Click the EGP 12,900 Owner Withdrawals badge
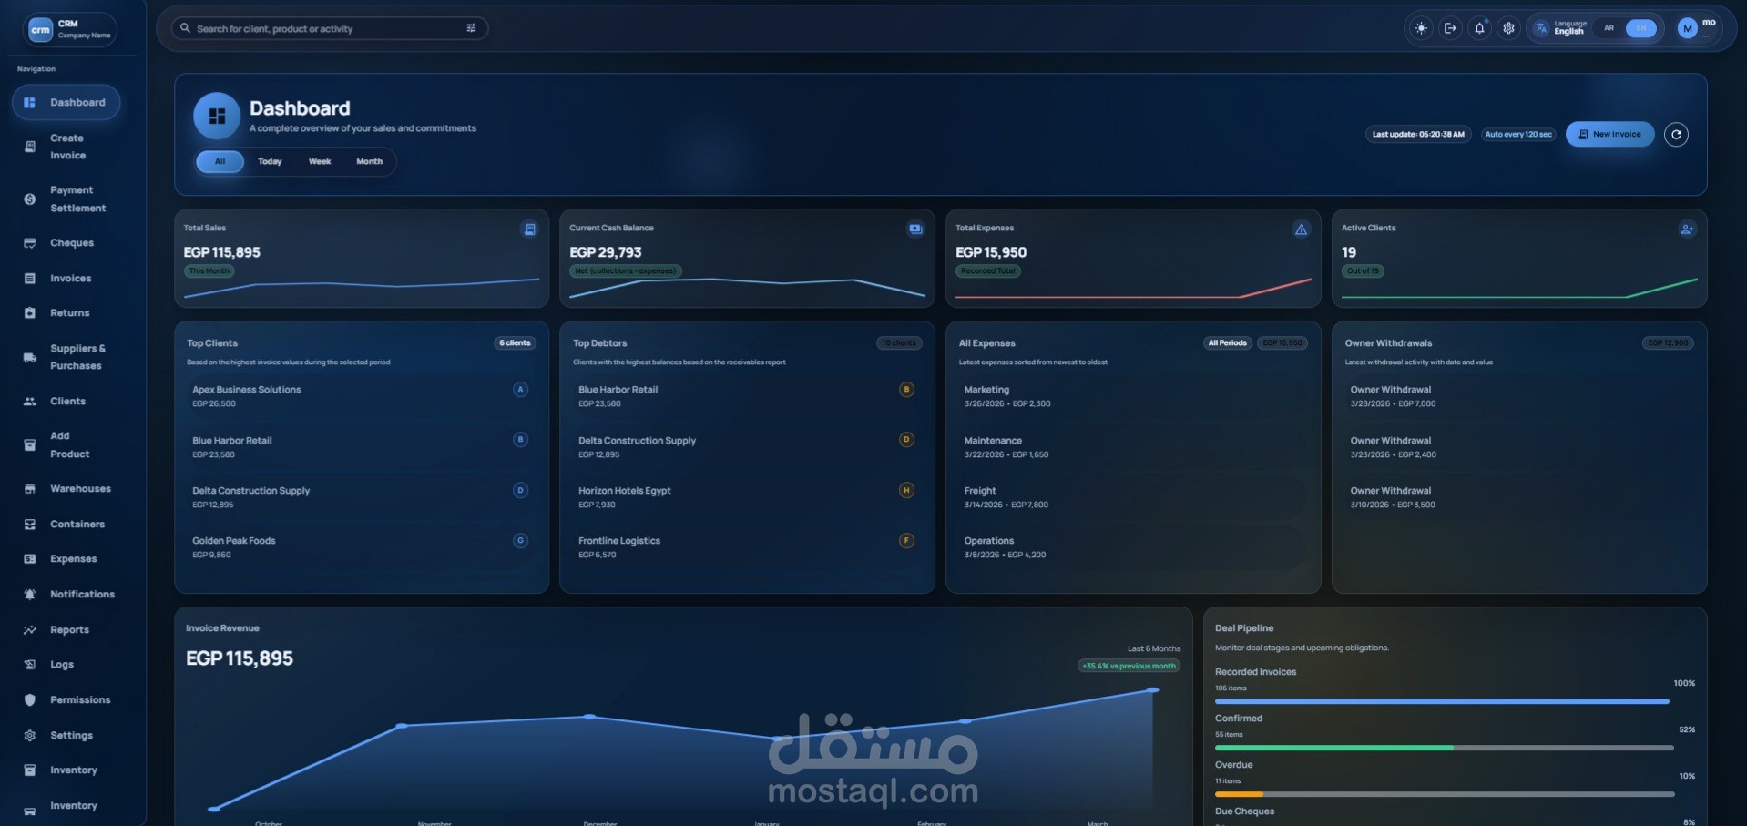The height and width of the screenshot is (826, 1747). pyautogui.click(x=1668, y=343)
